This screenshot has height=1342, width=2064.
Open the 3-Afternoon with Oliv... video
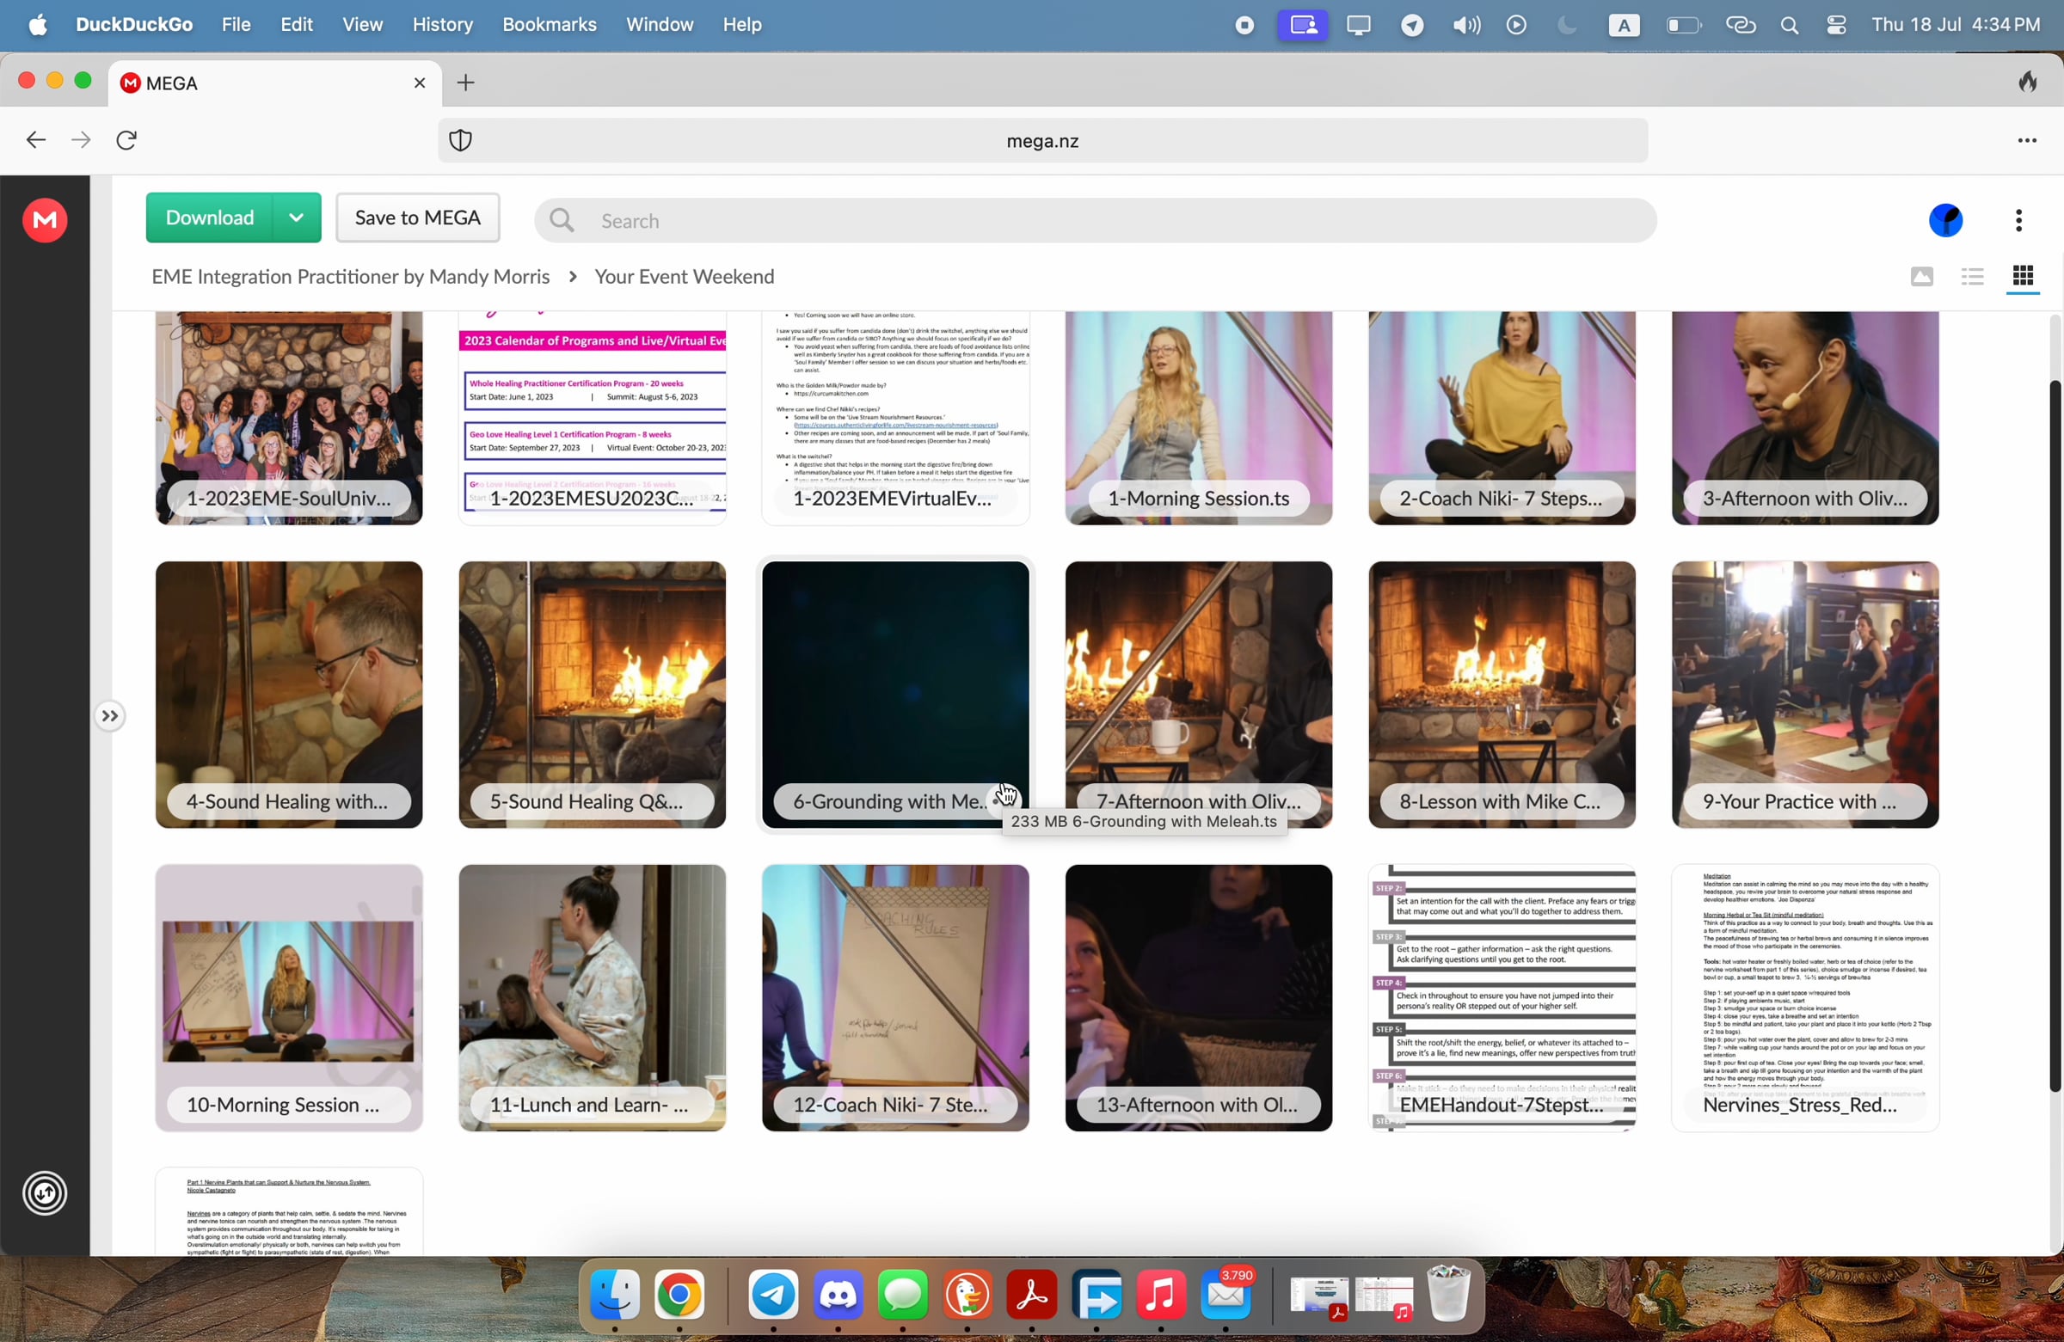click(x=1805, y=418)
